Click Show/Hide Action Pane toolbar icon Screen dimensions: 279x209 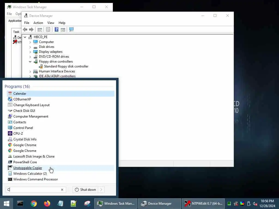pos(63,29)
